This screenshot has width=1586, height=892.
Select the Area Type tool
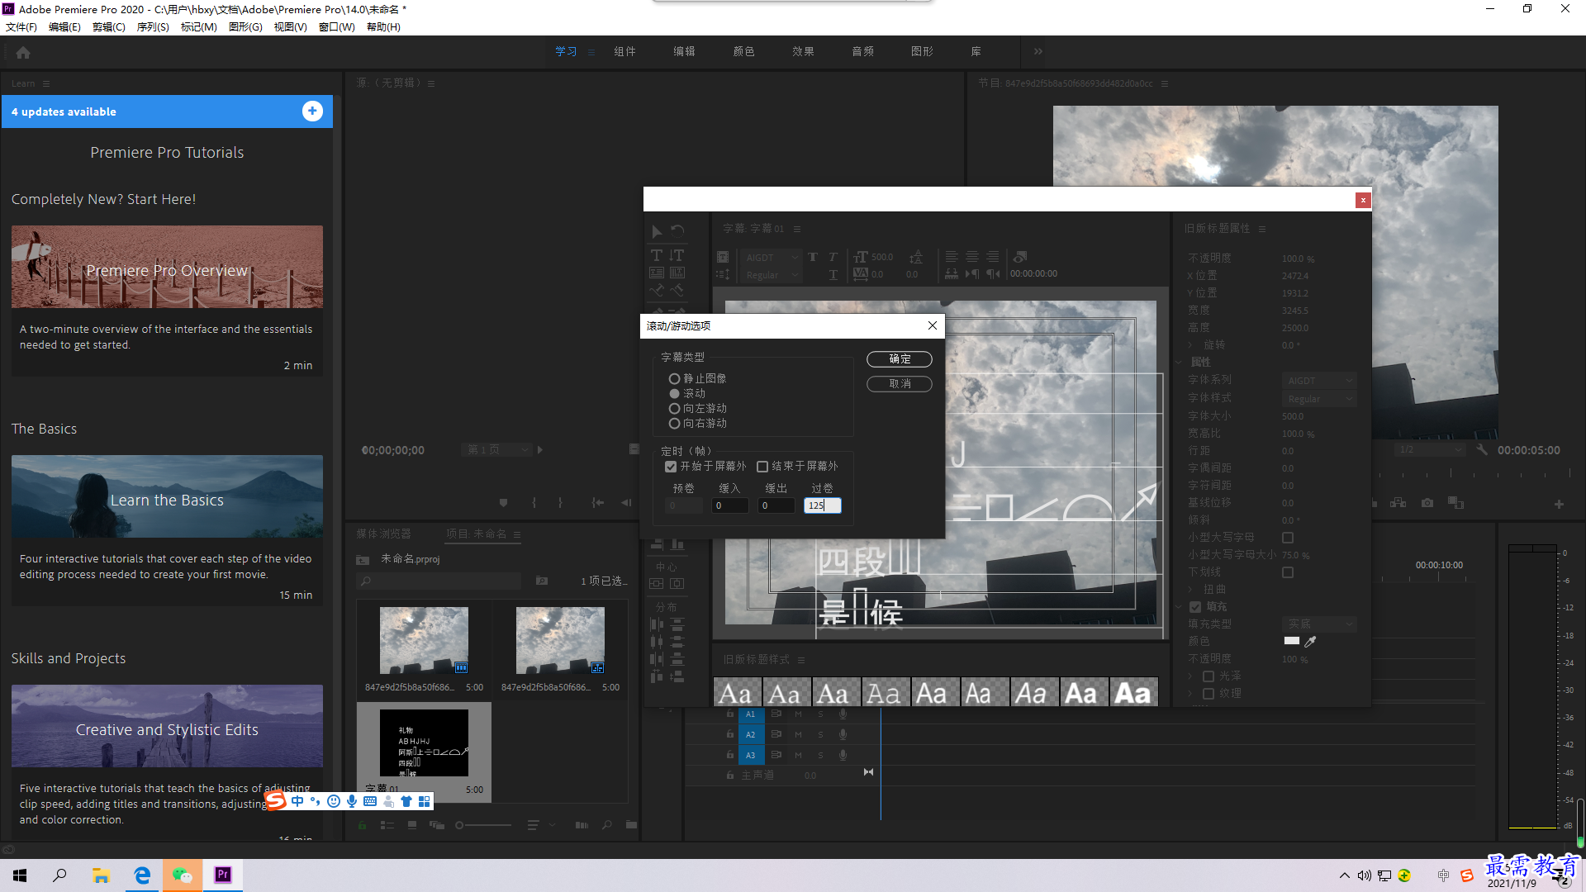click(x=657, y=273)
